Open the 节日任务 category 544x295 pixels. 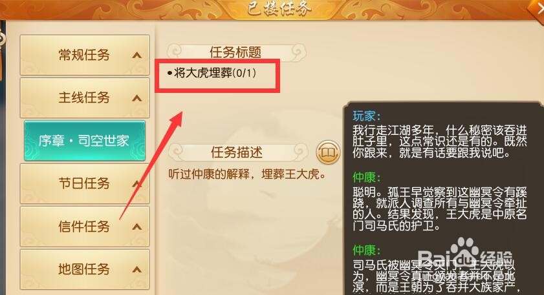click(85, 183)
